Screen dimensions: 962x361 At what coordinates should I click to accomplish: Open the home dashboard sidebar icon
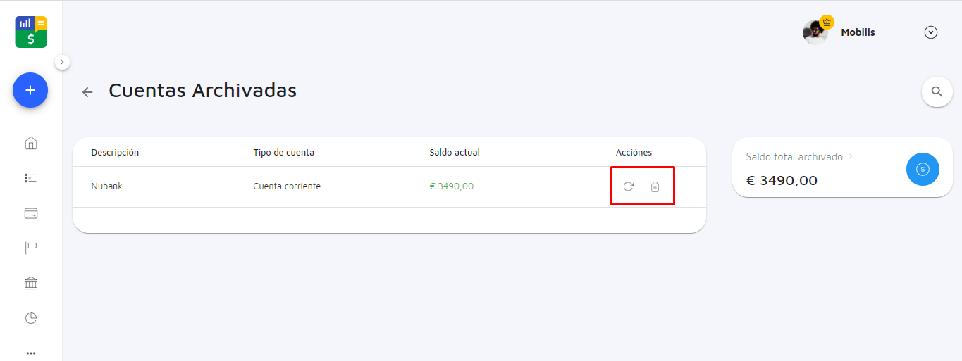(31, 144)
